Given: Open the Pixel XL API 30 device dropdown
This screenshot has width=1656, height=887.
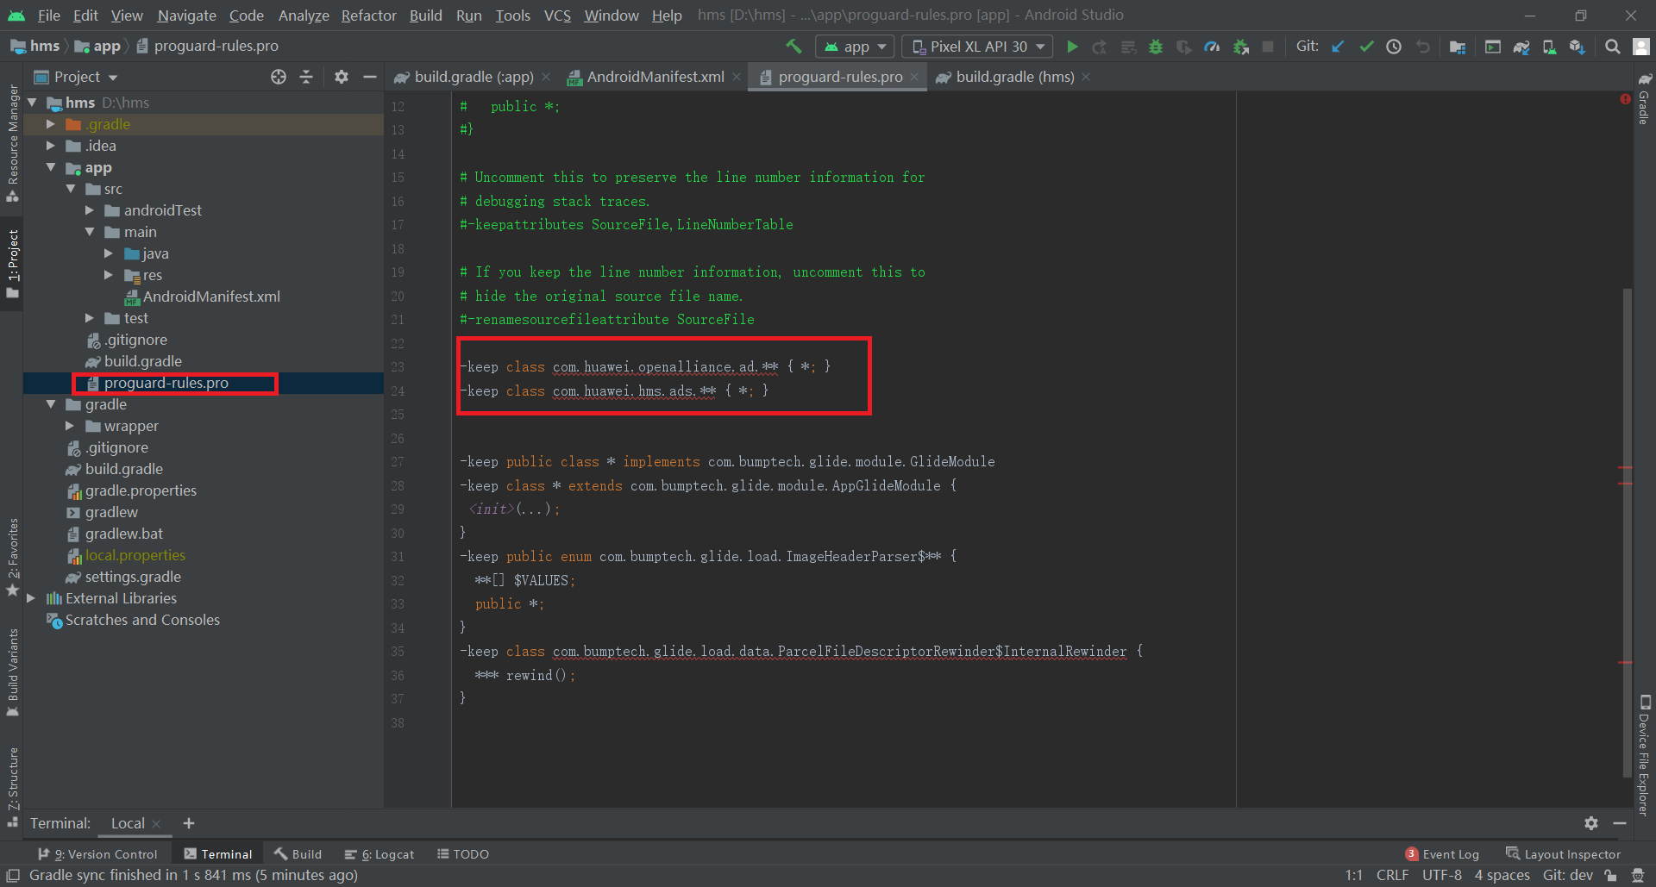Looking at the screenshot, I should point(978,47).
